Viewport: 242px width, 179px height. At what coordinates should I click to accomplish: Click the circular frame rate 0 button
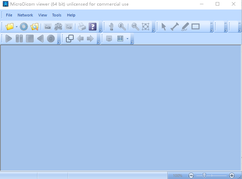[x=51, y=39]
